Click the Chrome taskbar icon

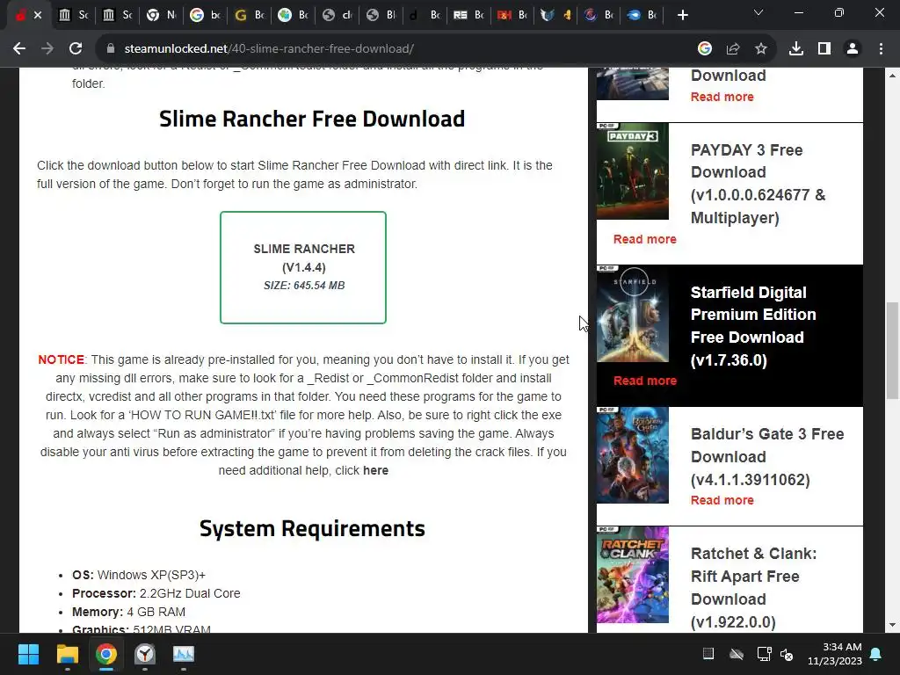coord(106,654)
